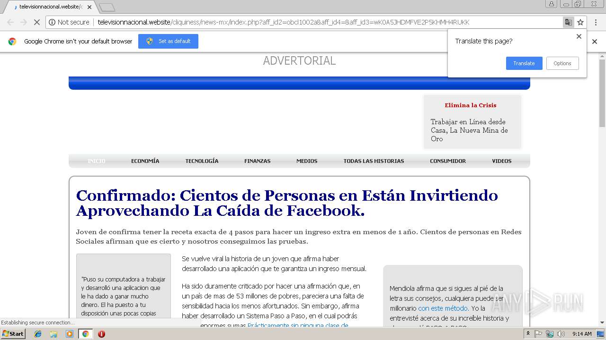The height and width of the screenshot is (340, 606).
Task: Click 'Prácticamente sin ninguna clase de' link
Action: (298, 325)
